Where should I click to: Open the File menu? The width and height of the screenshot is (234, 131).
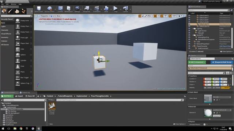pos(3,4)
